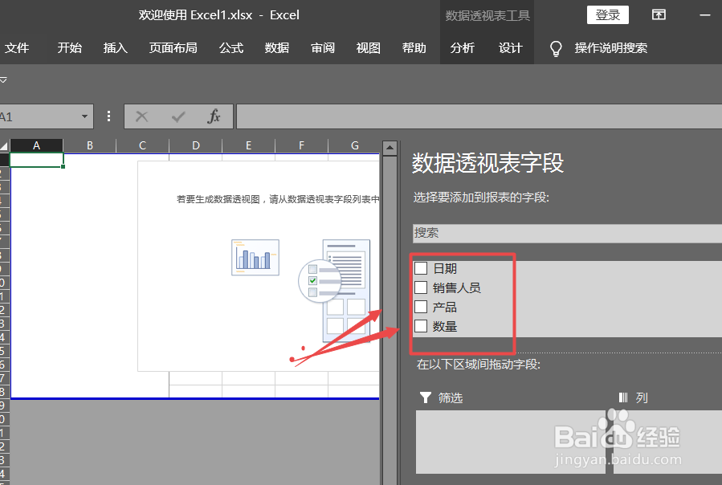Enable the 日期 field checkbox
Viewport: 722px width, 485px height.
[420, 267]
